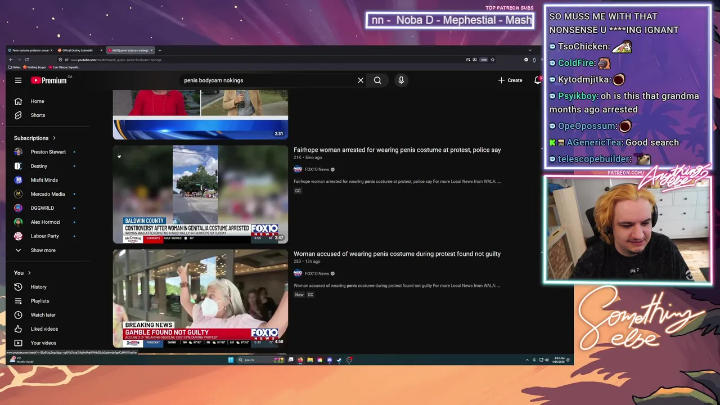The width and height of the screenshot is (720, 405).
Task: Open the browser tab list dropdown chevron
Action: tap(530, 51)
